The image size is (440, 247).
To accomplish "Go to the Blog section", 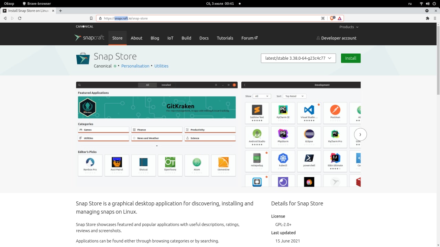I will pos(155,38).
